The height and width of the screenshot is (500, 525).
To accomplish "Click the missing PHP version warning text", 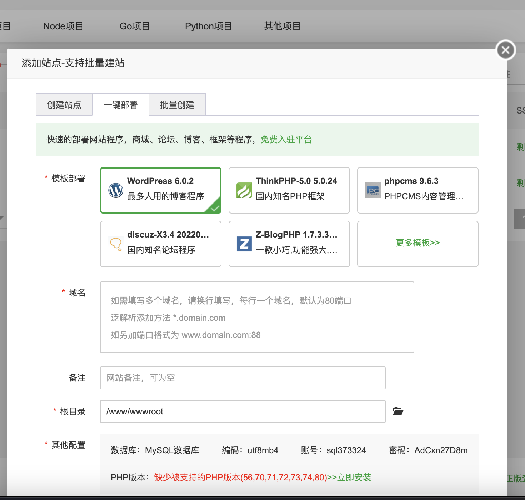I will (x=241, y=477).
